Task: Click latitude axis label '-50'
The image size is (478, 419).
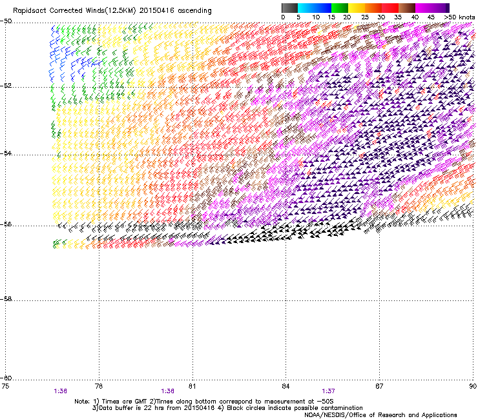Action: (6, 21)
